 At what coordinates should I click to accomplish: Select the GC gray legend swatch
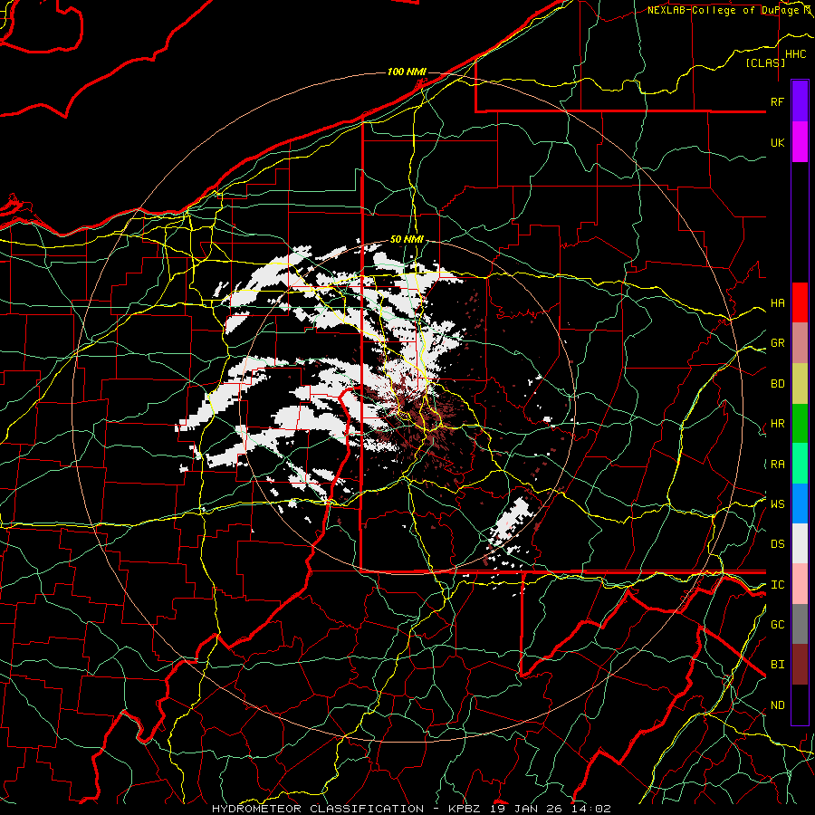click(800, 624)
